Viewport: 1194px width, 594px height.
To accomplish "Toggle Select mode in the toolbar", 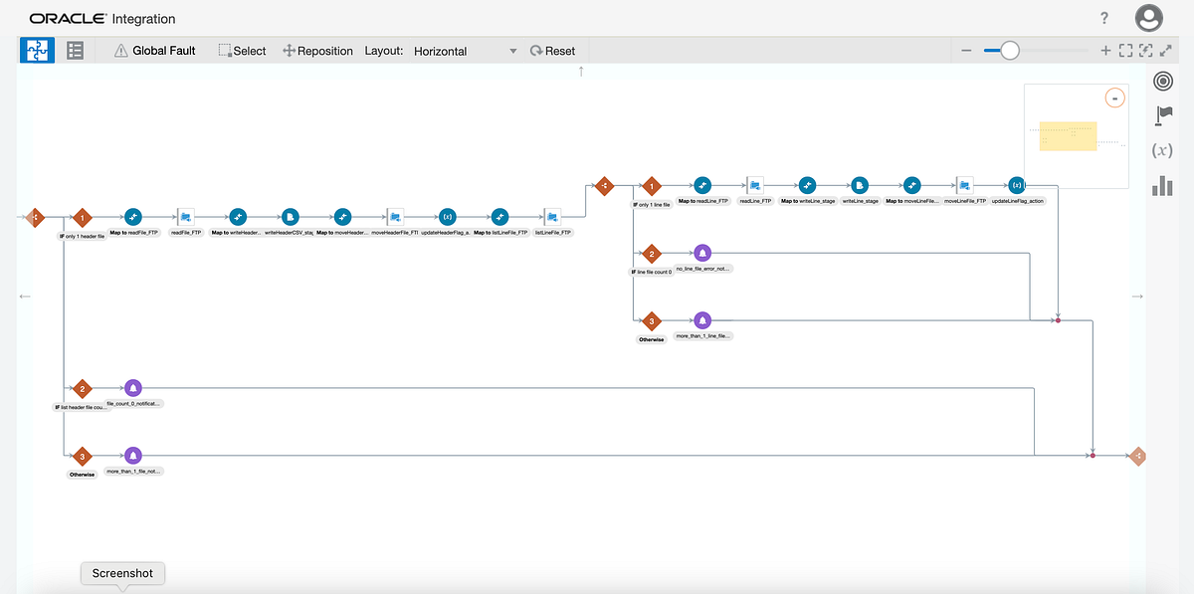I will coord(242,50).
